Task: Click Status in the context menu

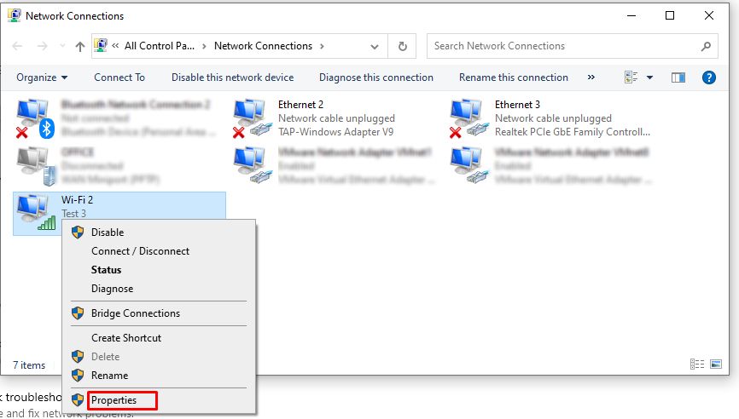Action: [107, 270]
